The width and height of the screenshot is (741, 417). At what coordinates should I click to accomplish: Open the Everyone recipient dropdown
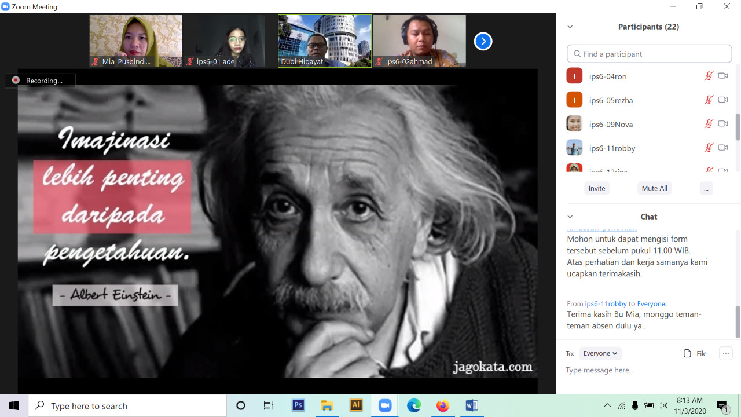click(x=600, y=353)
